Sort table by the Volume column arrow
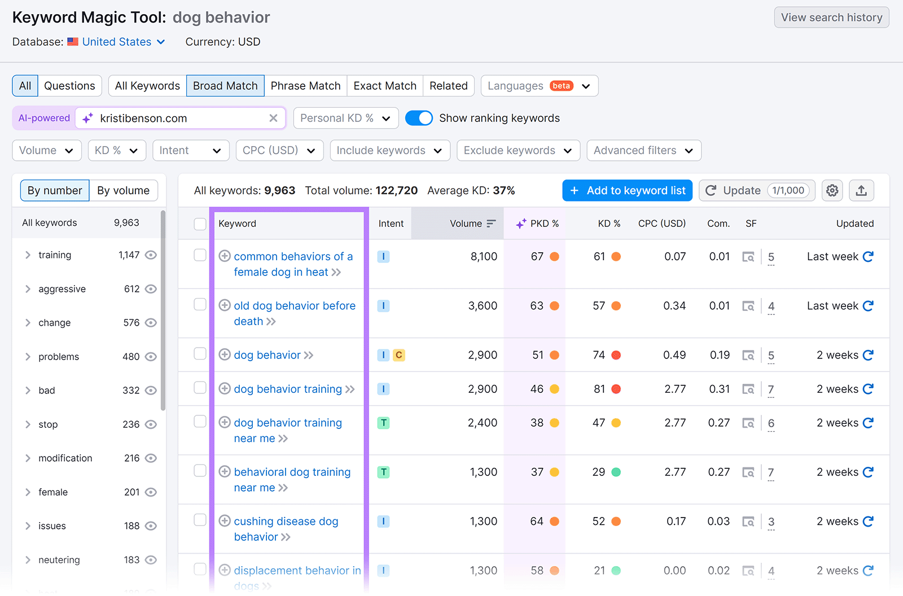Viewport: 903px width, 596px height. pos(491,223)
